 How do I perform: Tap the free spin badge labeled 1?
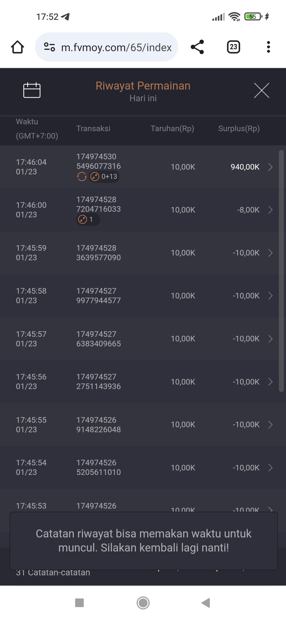pyautogui.click(x=88, y=219)
